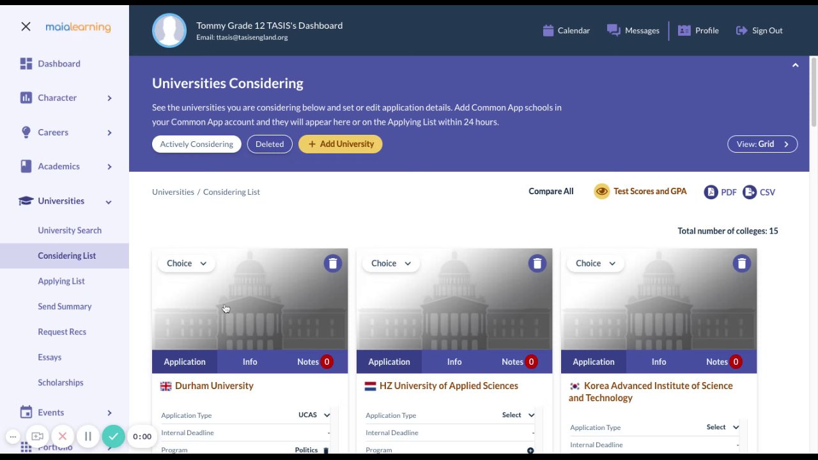This screenshot has height=460, width=818.
Task: Click the Universities graduation cap icon
Action: click(26, 201)
